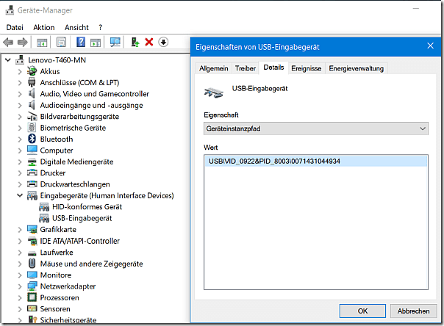Image resolution: width=444 pixels, height=326 pixels.
Task: Expand Bildverarbeitungsgeräte node
Action: (x=20, y=117)
